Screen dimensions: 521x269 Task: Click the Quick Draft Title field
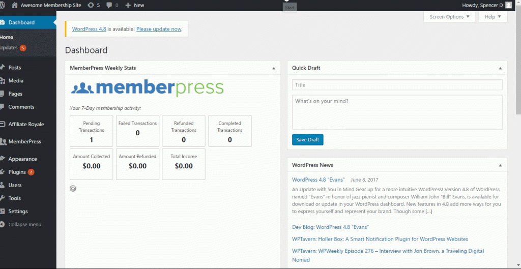click(x=397, y=85)
